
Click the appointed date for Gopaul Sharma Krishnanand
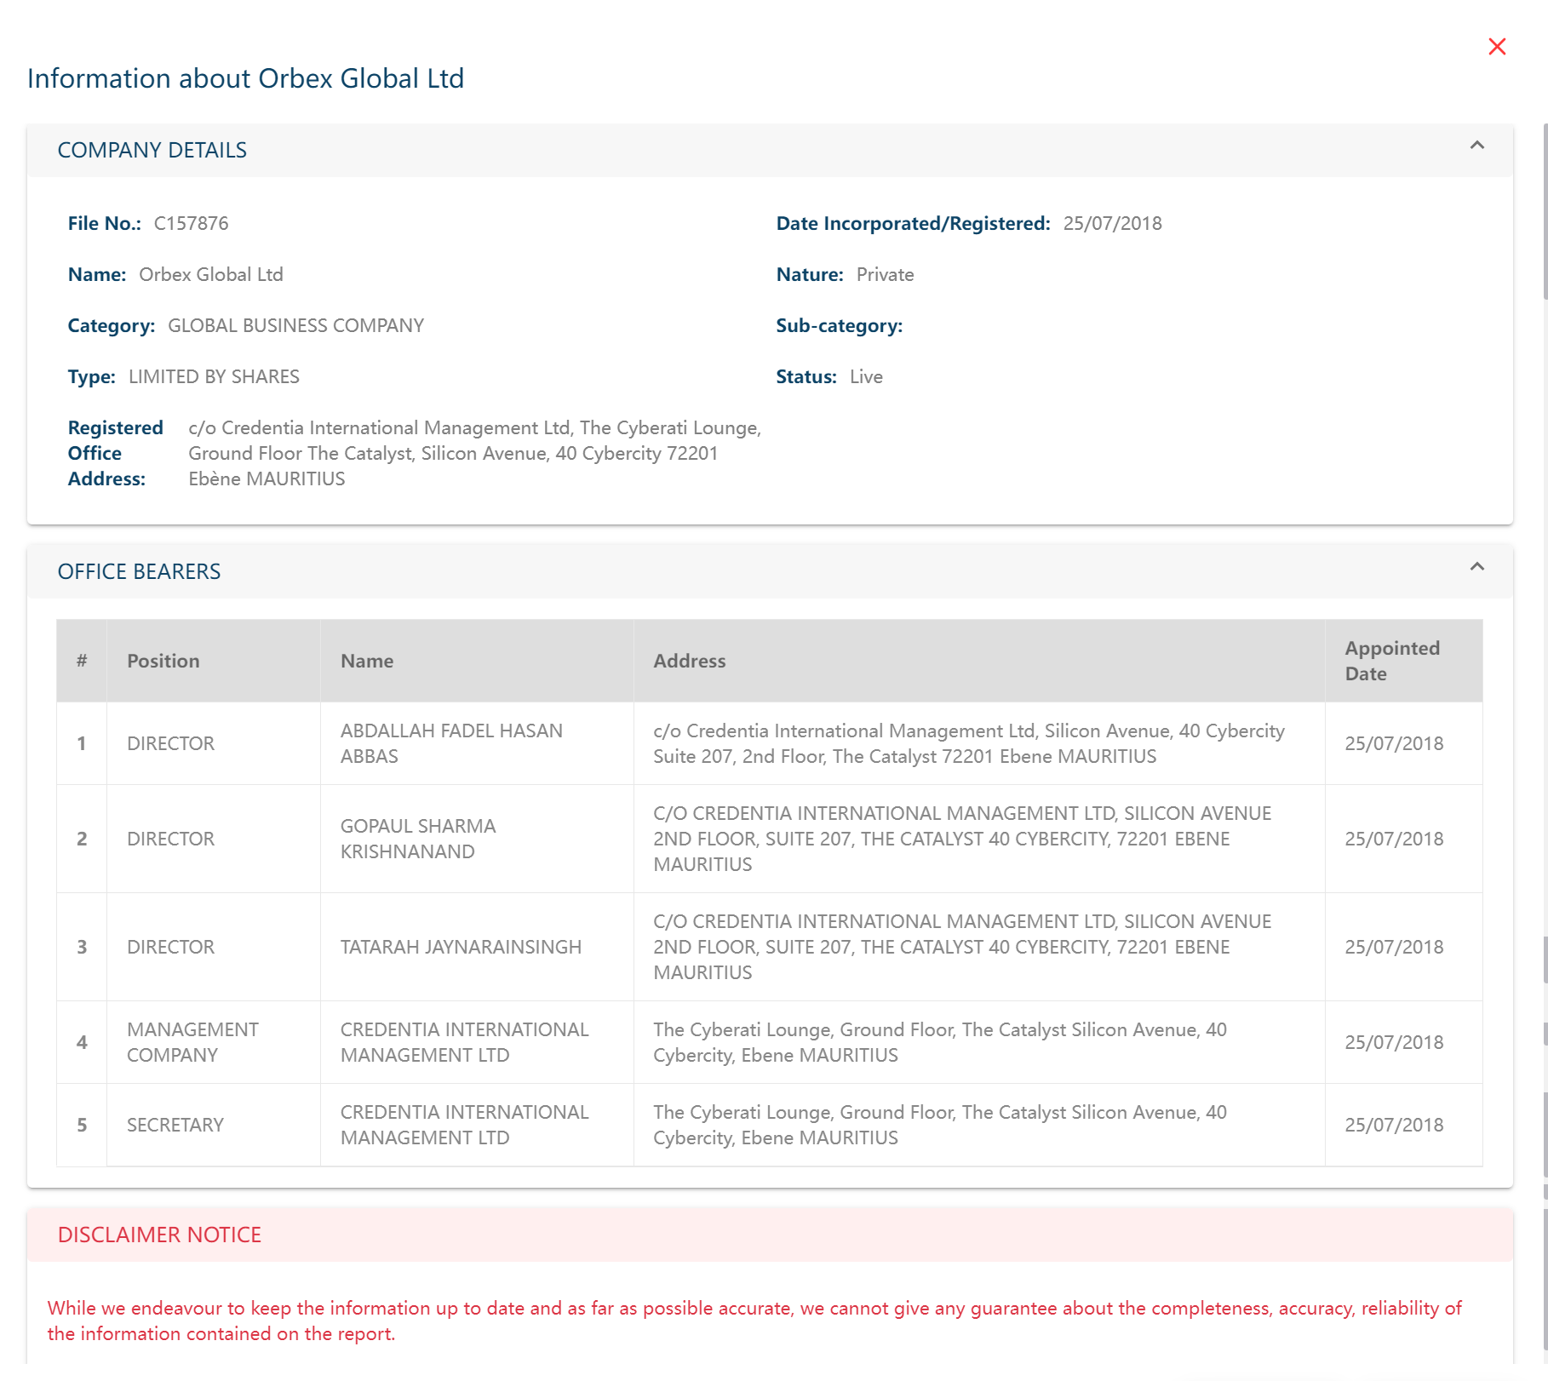pos(1395,839)
